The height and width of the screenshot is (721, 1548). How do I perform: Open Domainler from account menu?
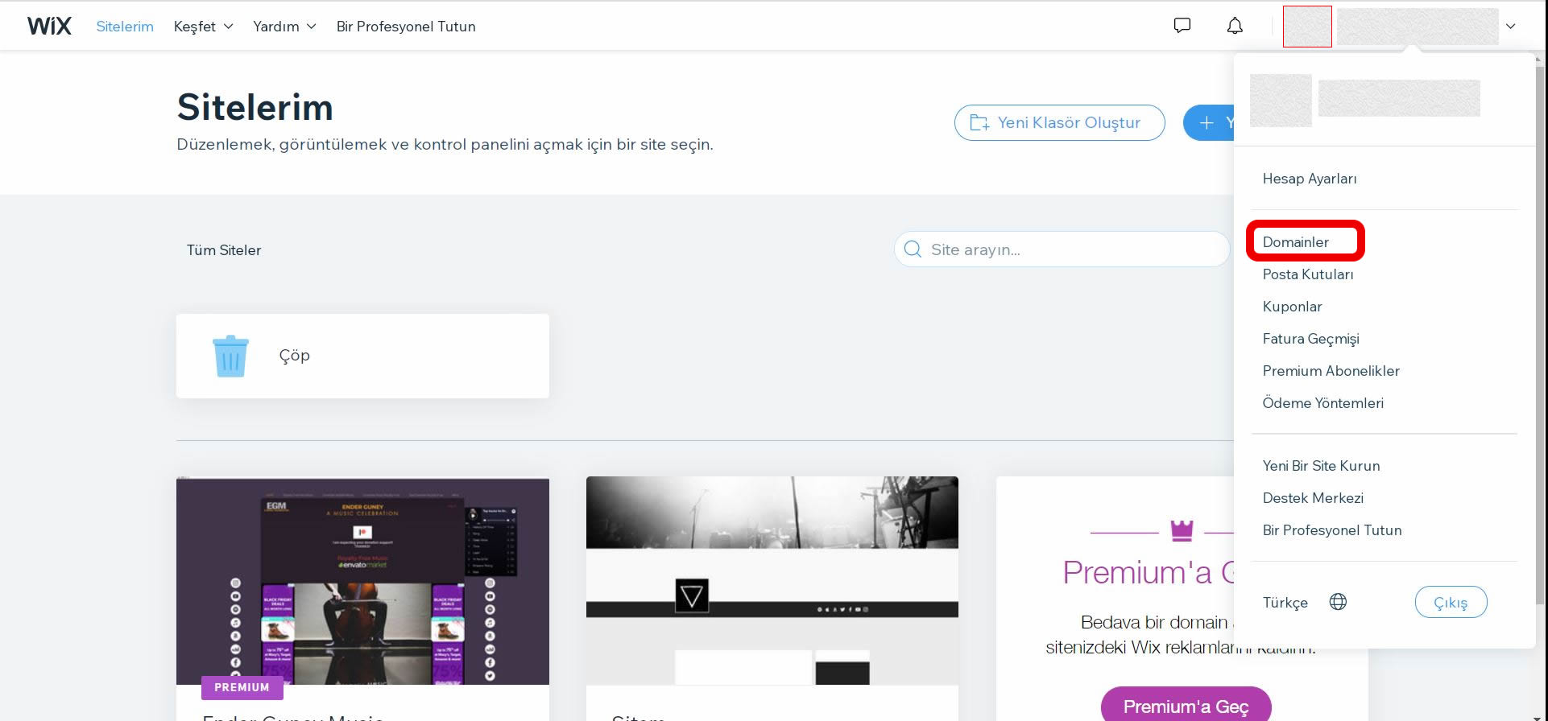click(x=1295, y=242)
